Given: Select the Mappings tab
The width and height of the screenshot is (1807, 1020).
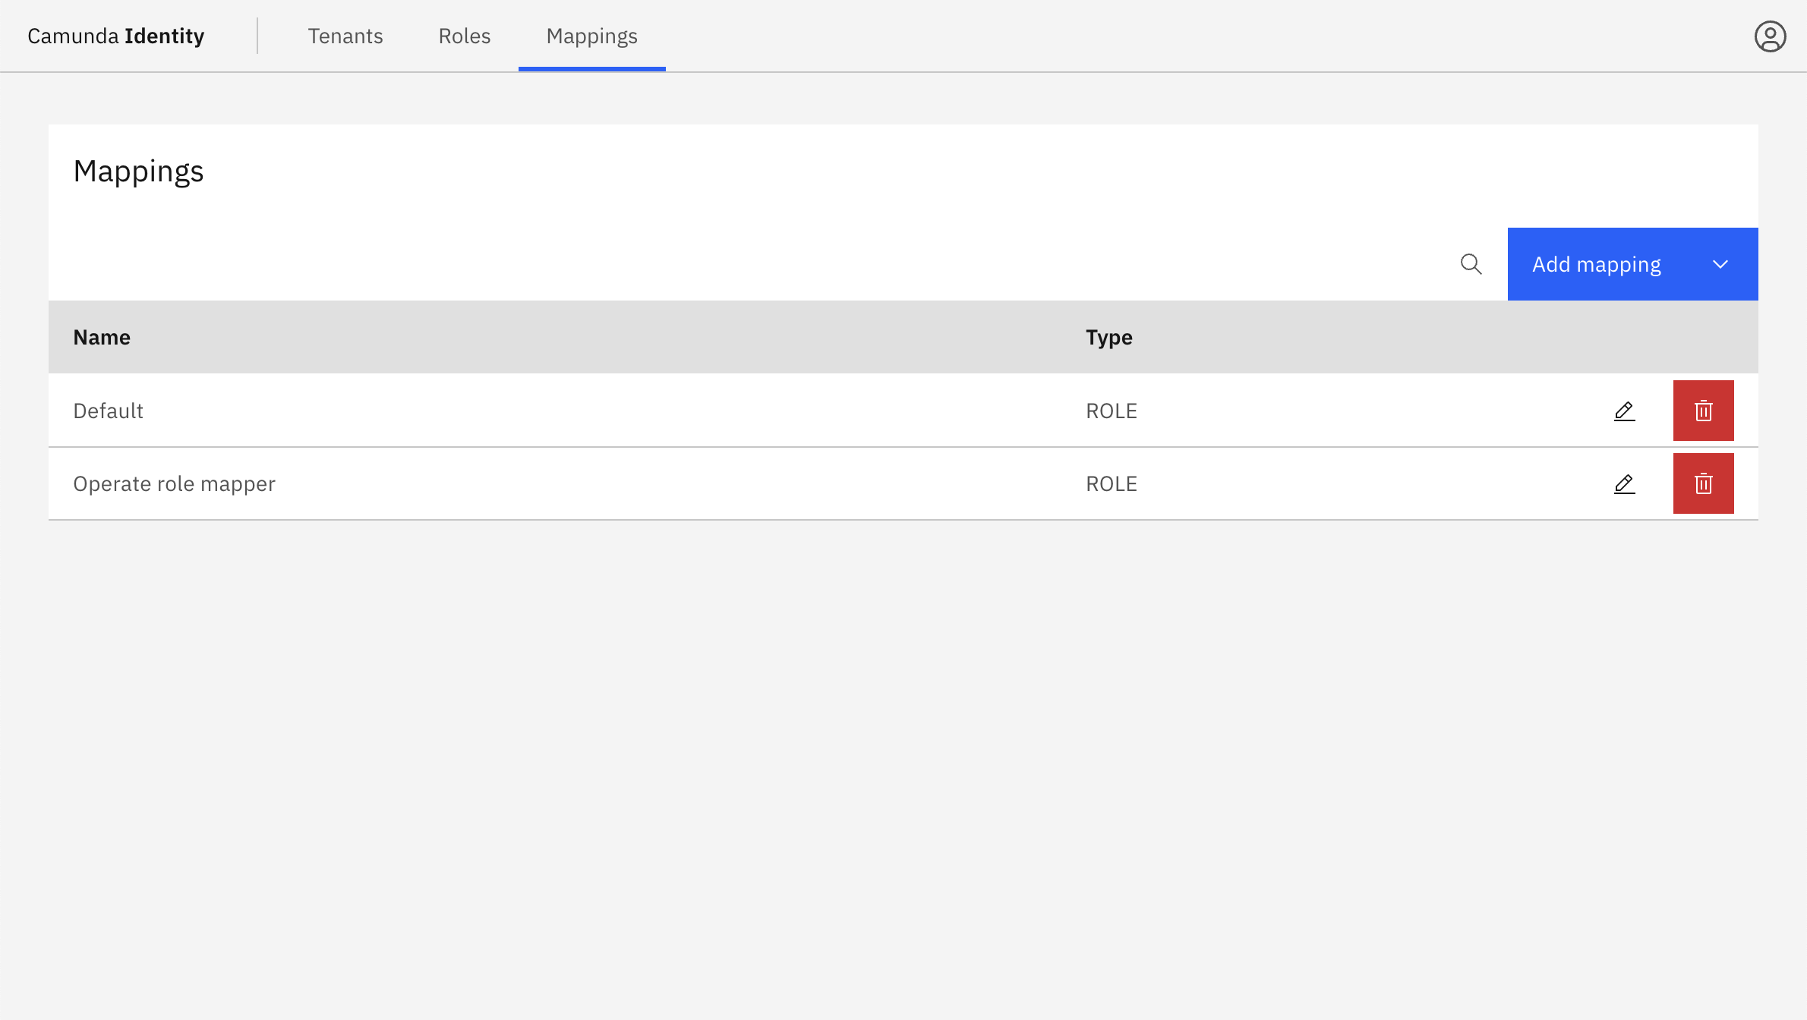Looking at the screenshot, I should point(591,36).
